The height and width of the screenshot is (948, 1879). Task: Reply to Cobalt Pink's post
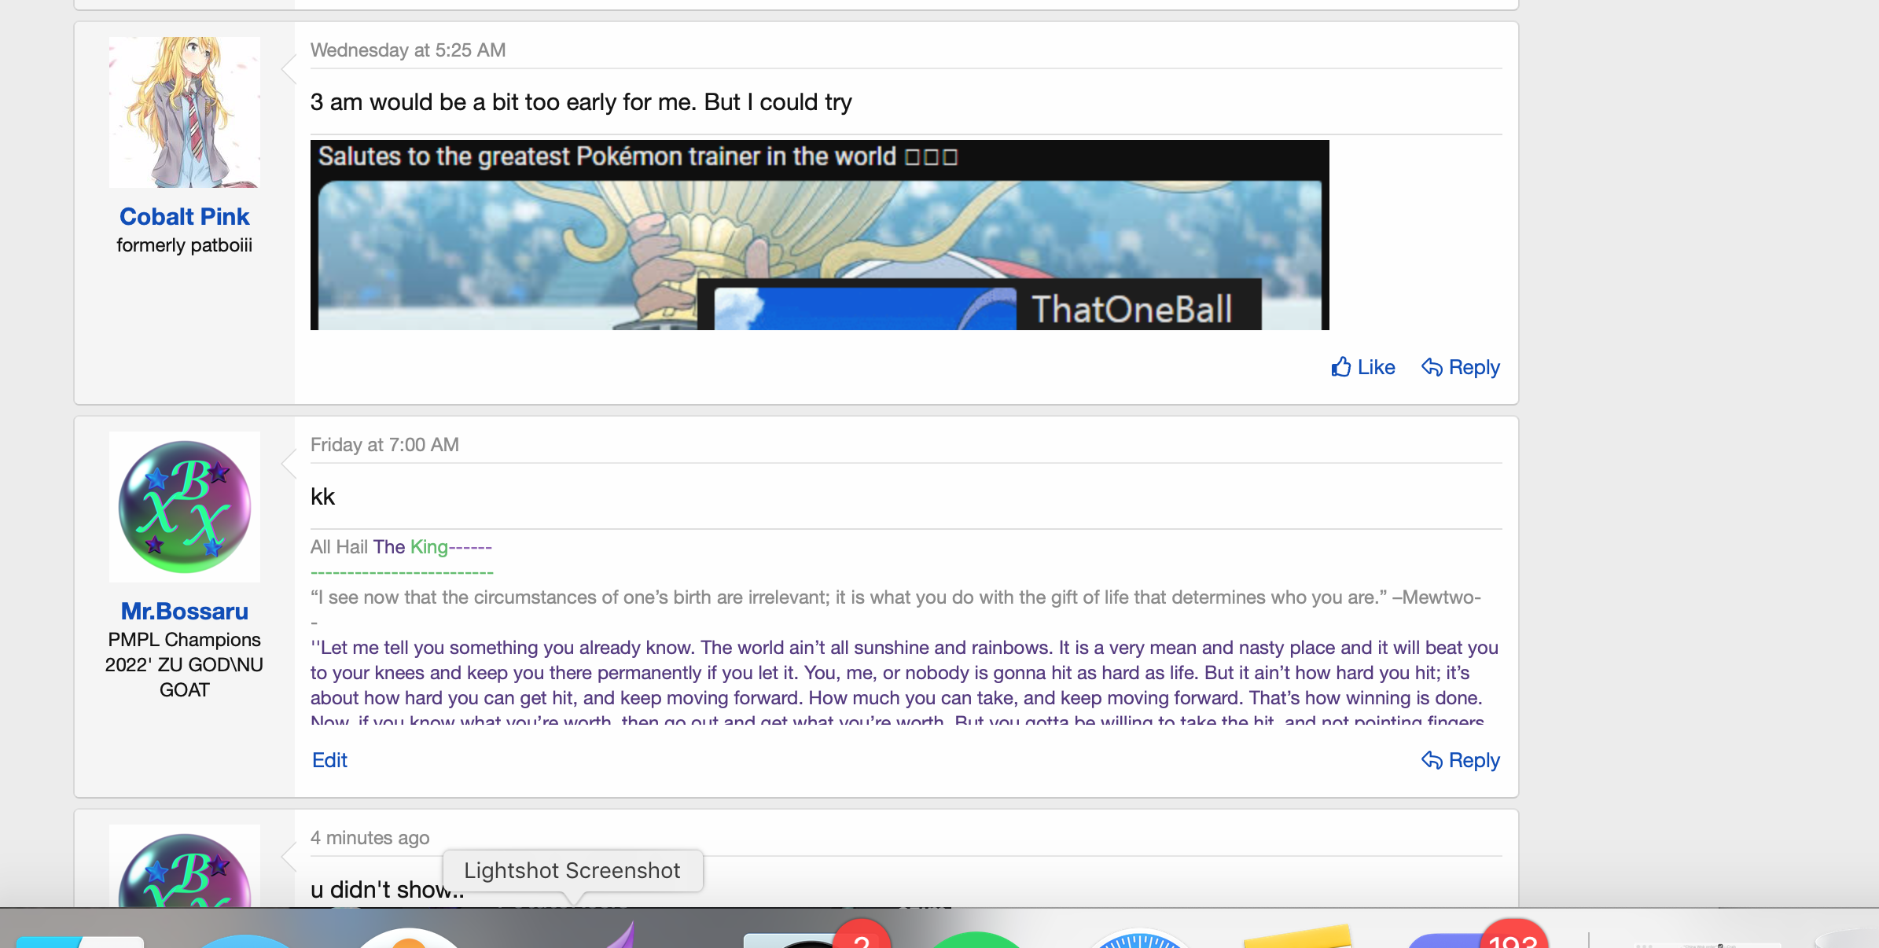(1461, 367)
